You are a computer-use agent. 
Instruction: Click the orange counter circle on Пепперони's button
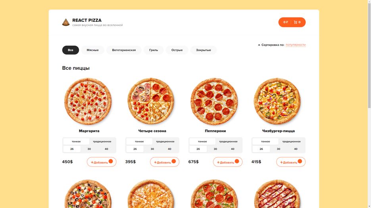pyautogui.click(x=237, y=161)
